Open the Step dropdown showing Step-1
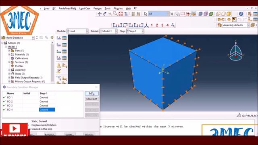Viewport: 258px width, 145px height. tap(135, 31)
